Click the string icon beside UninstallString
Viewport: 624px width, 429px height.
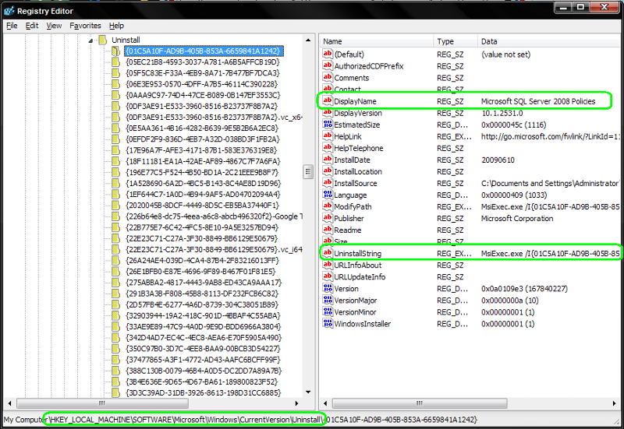coord(328,252)
